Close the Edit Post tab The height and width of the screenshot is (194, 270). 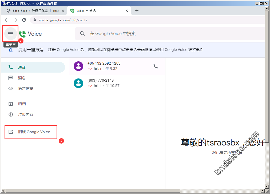coord(63,11)
